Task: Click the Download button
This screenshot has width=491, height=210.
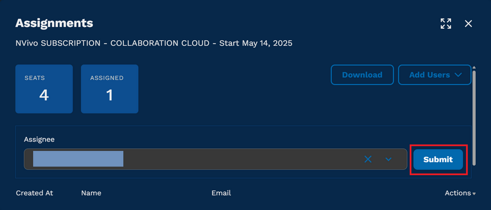Action: pyautogui.click(x=362, y=75)
